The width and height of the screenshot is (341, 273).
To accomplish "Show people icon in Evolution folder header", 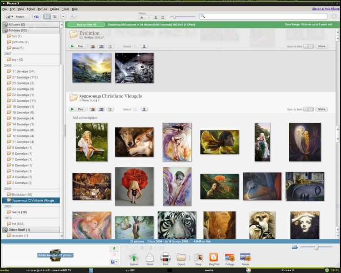I will (144, 46).
